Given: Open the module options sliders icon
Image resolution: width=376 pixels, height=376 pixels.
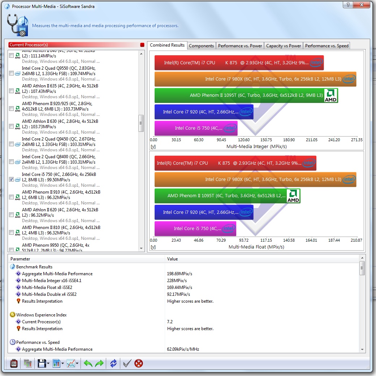Looking at the screenshot, I should click(x=14, y=363).
